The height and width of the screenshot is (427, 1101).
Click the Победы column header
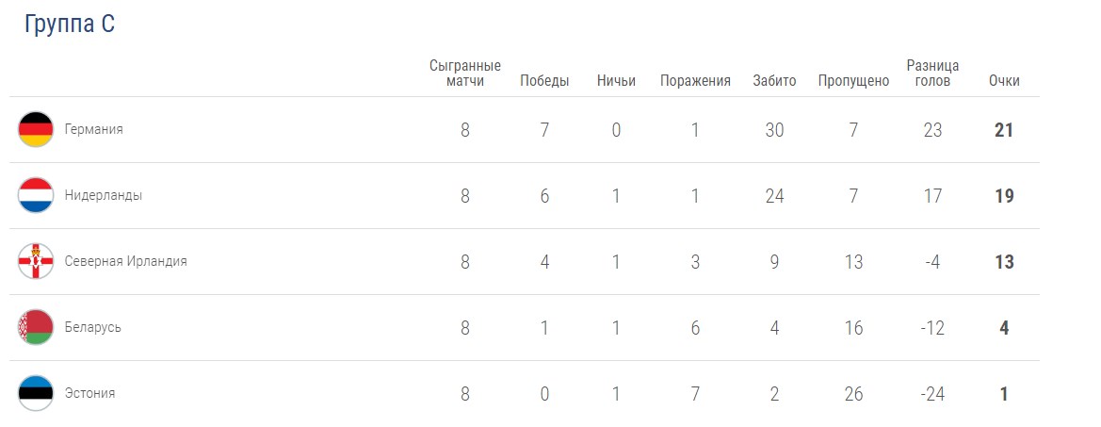(544, 80)
